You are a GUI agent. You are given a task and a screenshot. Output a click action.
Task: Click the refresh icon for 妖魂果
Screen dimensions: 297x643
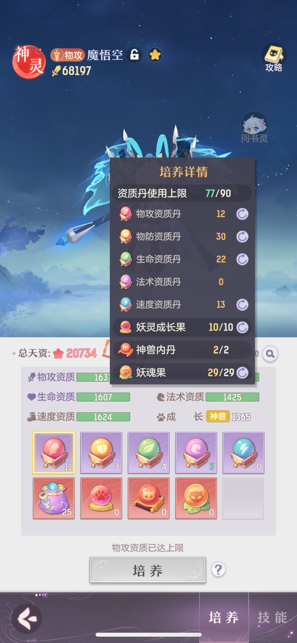[x=242, y=372]
